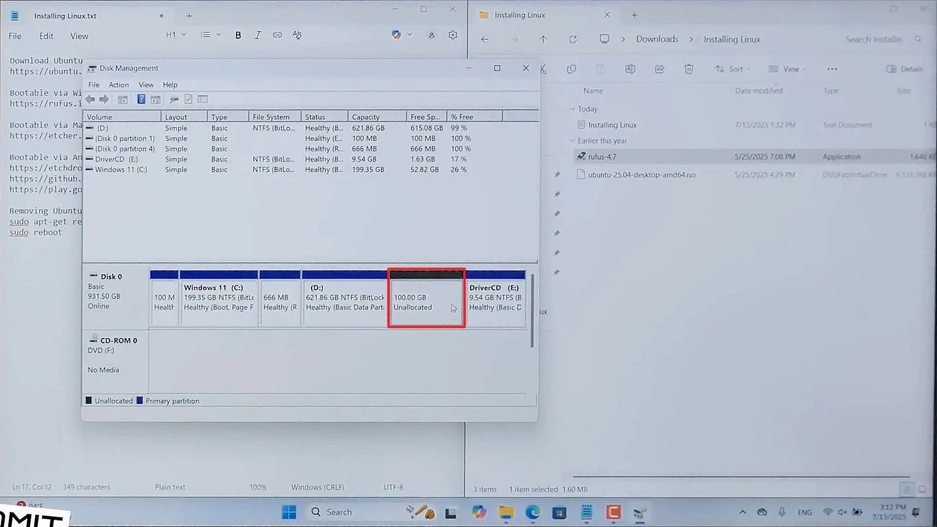The height and width of the screenshot is (527, 937).
Task: Click the Rename icon in File Explorer toolbar
Action: click(630, 69)
